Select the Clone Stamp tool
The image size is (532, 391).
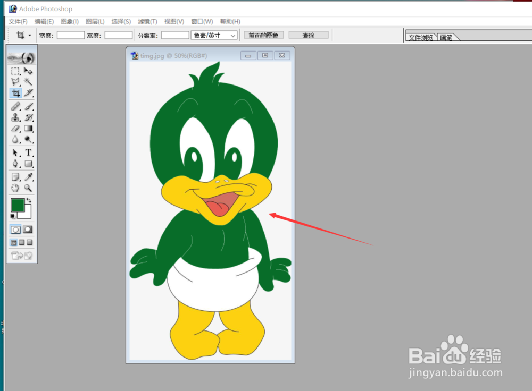coord(15,117)
